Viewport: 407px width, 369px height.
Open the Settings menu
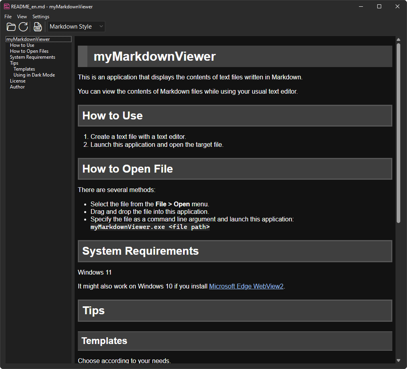point(41,17)
